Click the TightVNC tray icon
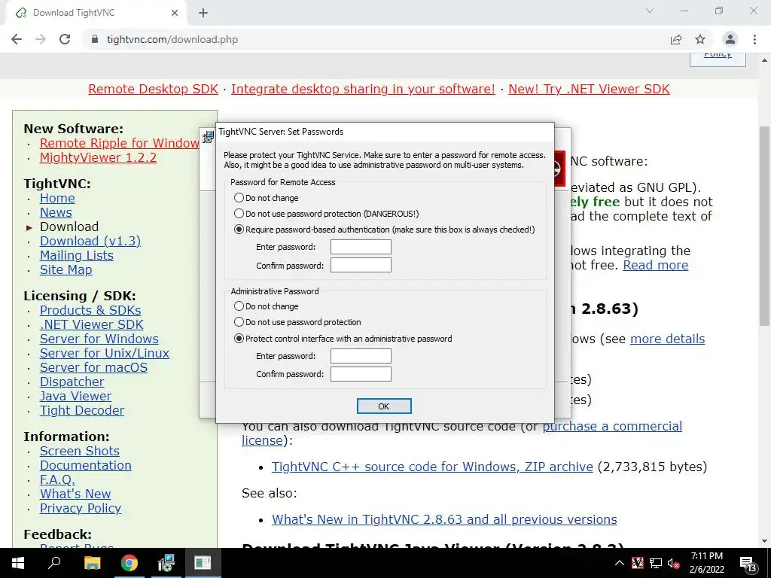Viewport: 771px width, 578px height. click(638, 563)
